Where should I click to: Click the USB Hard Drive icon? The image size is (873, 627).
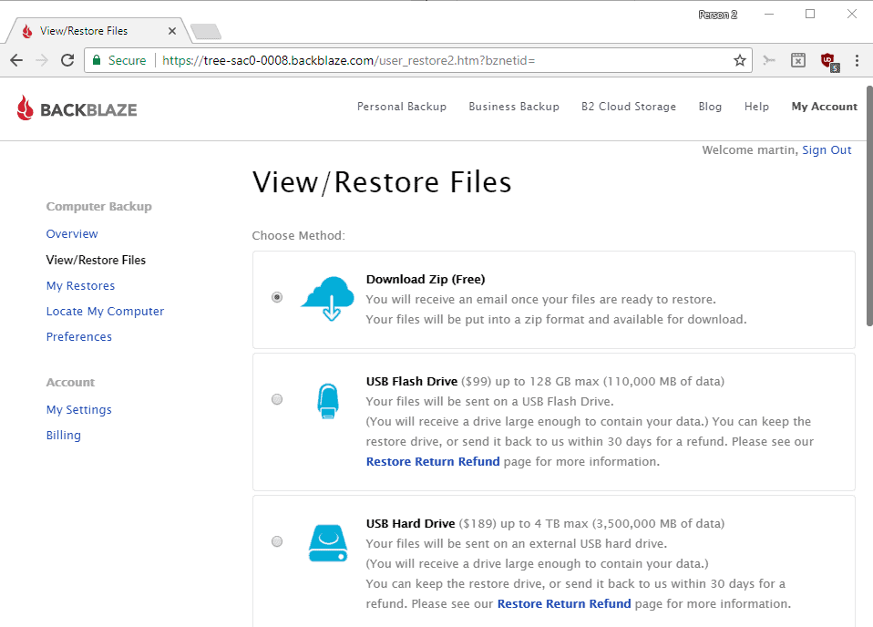[x=327, y=541]
